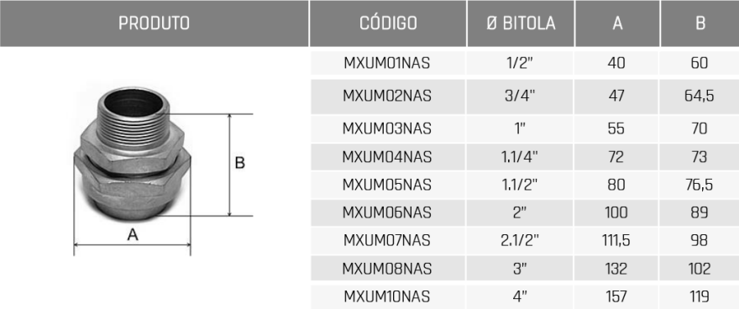Select product code MXUM07NAS

pos(387,240)
